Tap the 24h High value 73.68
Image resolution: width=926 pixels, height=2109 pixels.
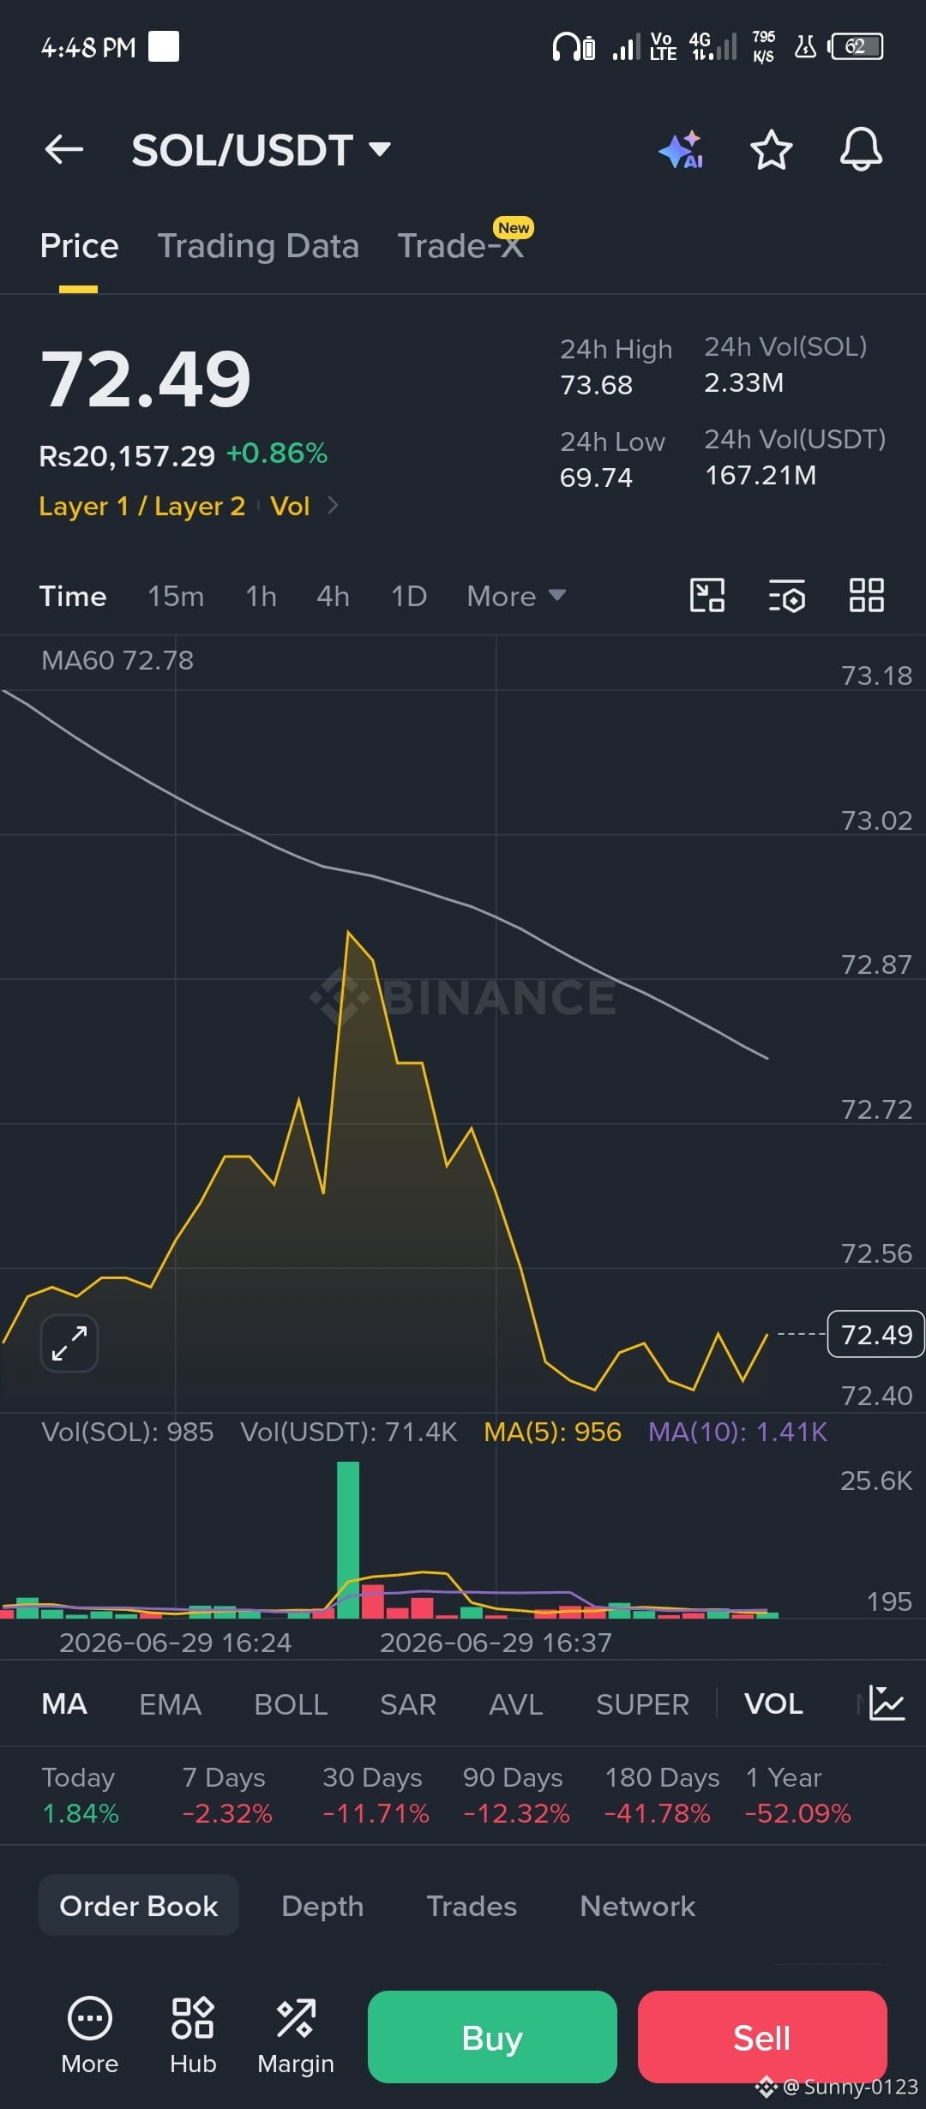pos(597,385)
